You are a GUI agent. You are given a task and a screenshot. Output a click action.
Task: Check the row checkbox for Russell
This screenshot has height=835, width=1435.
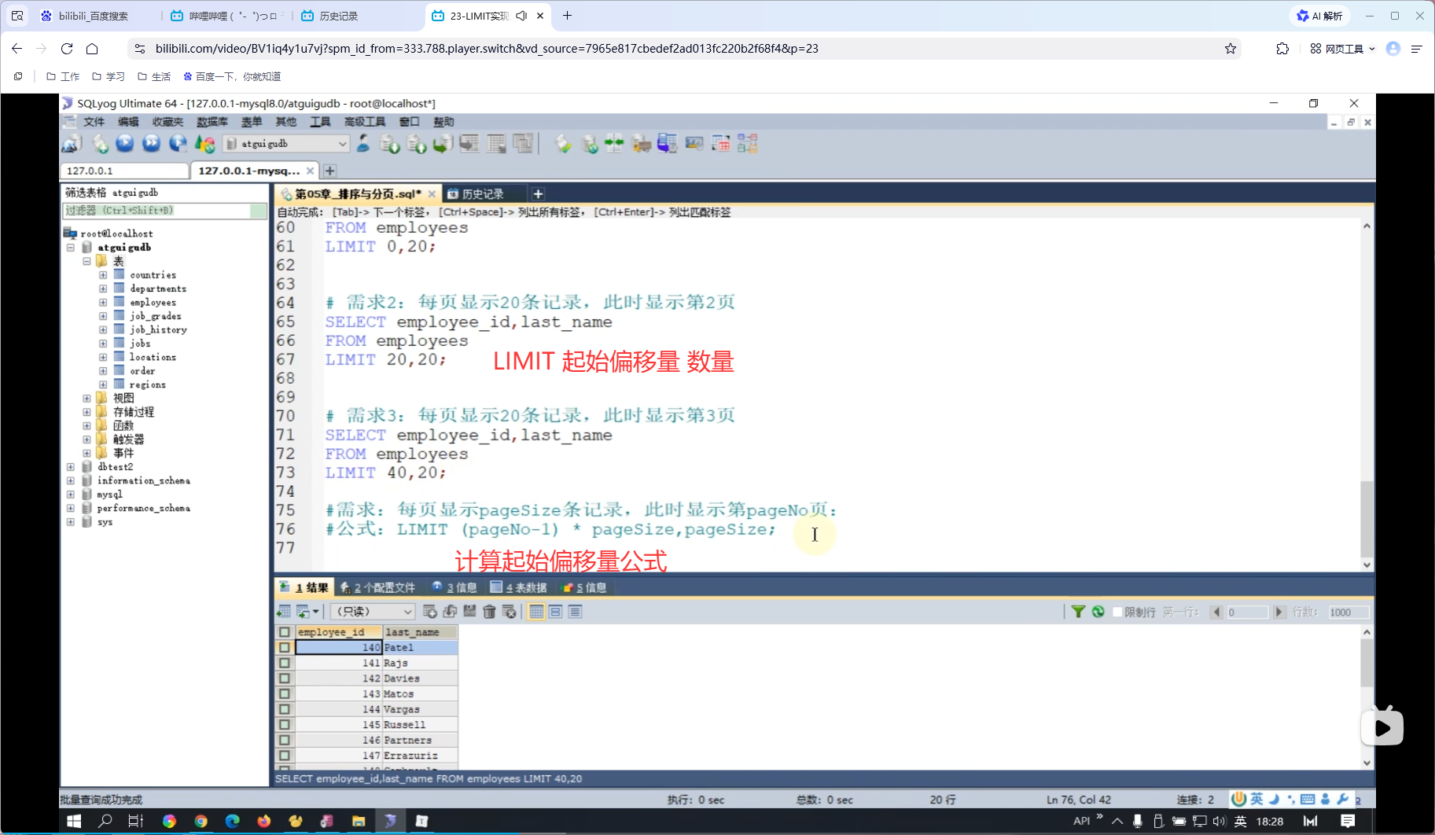[285, 724]
